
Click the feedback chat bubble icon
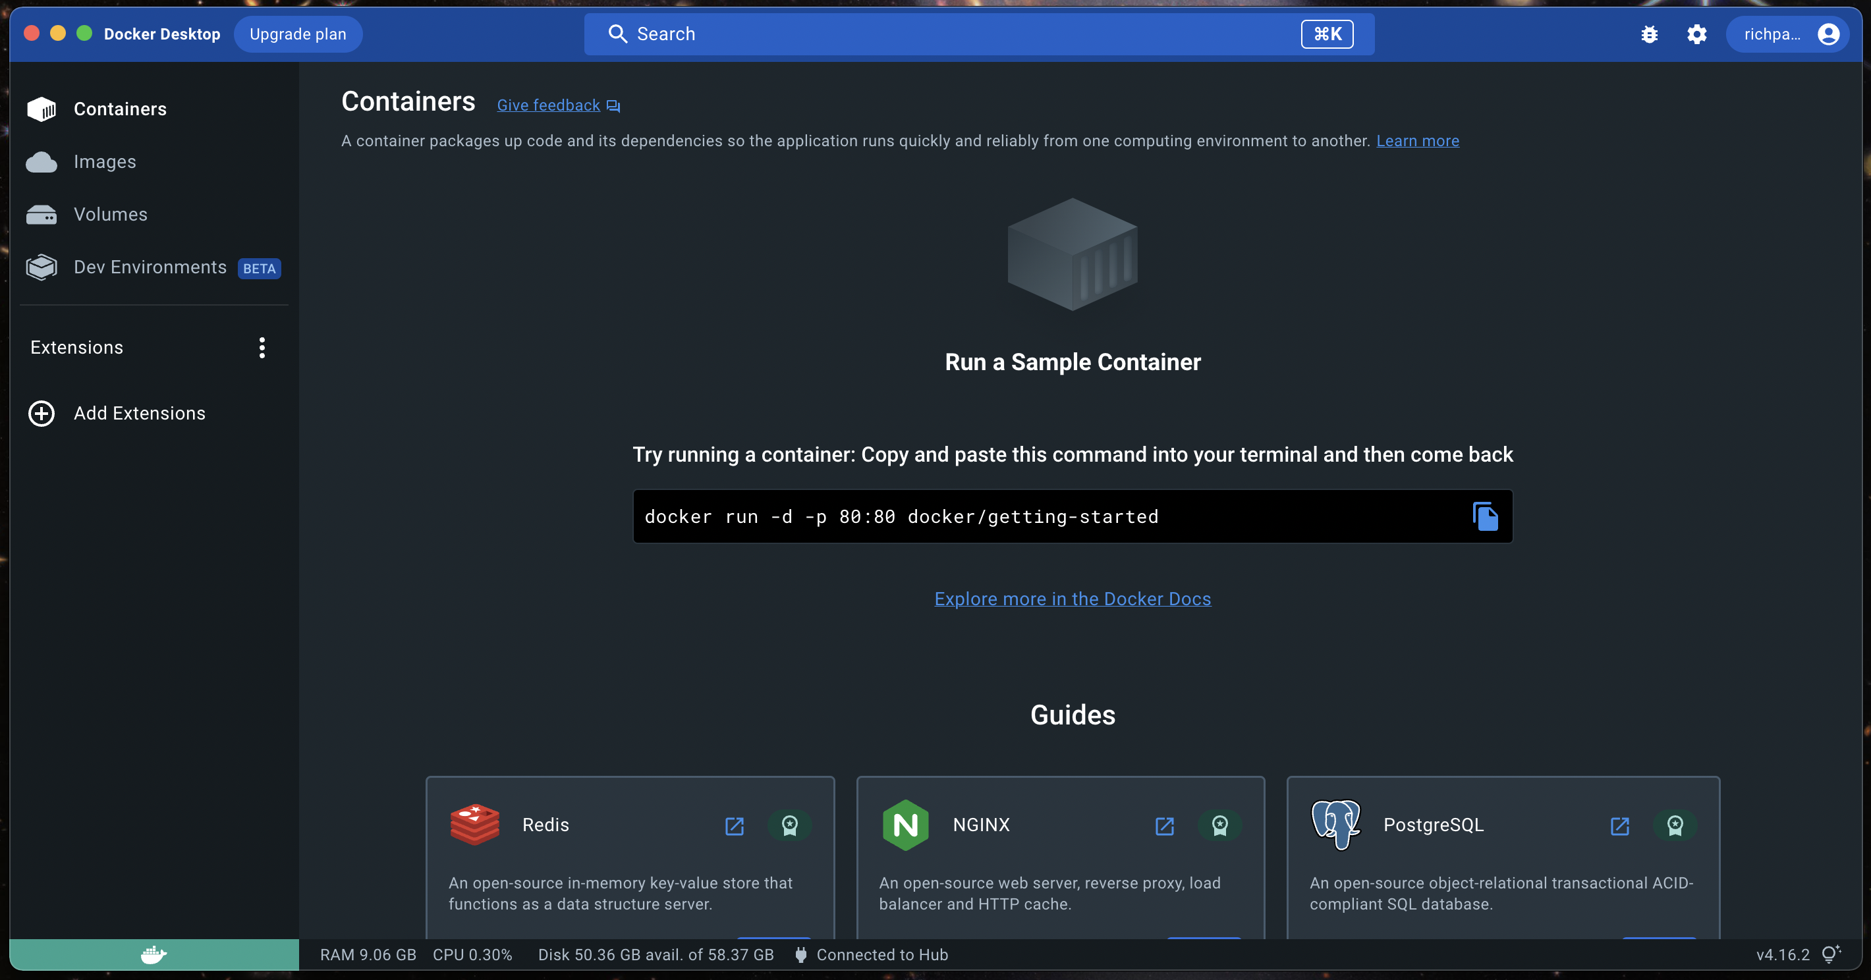point(613,106)
